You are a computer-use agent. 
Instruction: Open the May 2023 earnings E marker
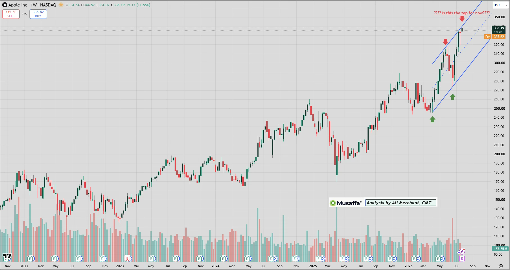tap(151, 258)
